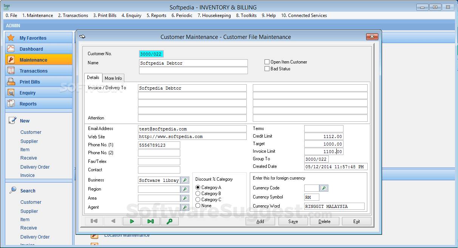Screen dimensions: 458x248
Task: Open Region lookup magnifier icon
Action: [x=185, y=189]
